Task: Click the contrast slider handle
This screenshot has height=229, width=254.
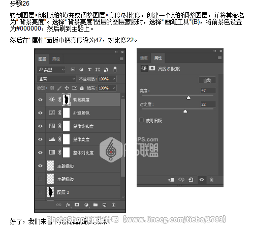Action: point(185,111)
